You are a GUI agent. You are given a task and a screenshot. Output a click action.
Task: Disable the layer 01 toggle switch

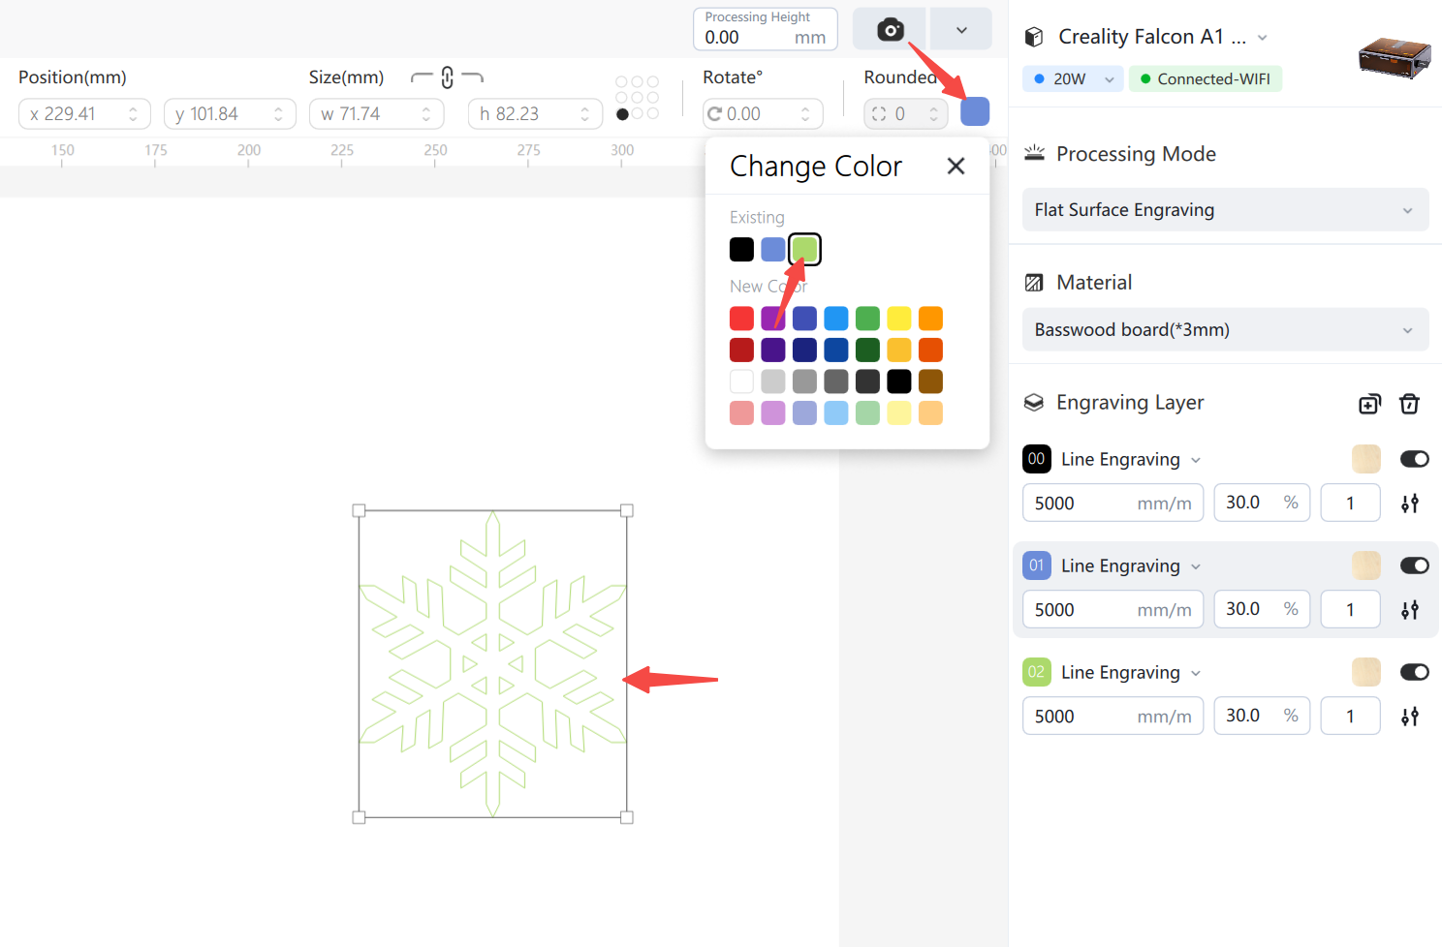tap(1414, 565)
